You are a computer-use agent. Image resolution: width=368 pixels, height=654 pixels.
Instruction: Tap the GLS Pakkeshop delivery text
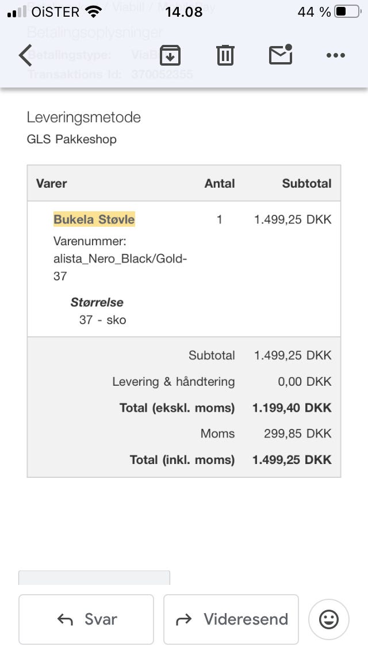point(72,139)
